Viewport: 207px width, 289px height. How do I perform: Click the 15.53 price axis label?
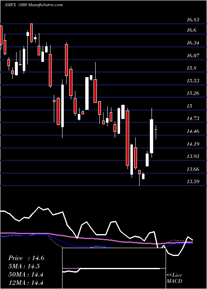coord(193,81)
